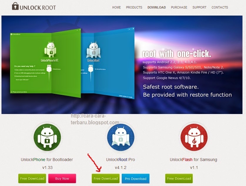This screenshot has width=246, height=186.
Task: Click the UnlockRoot Pro title
Action: coord(121,160)
